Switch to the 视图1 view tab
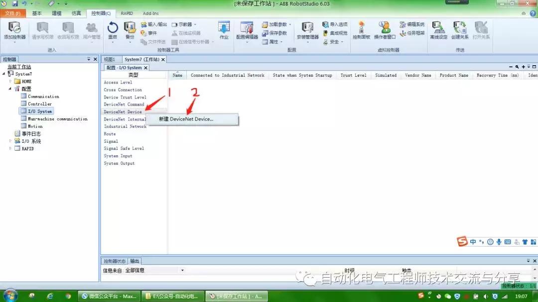 tap(110, 59)
